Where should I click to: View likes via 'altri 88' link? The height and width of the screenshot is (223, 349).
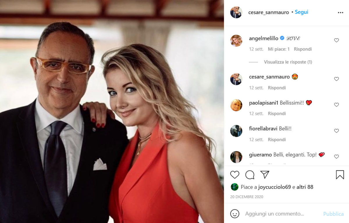pos(305,187)
